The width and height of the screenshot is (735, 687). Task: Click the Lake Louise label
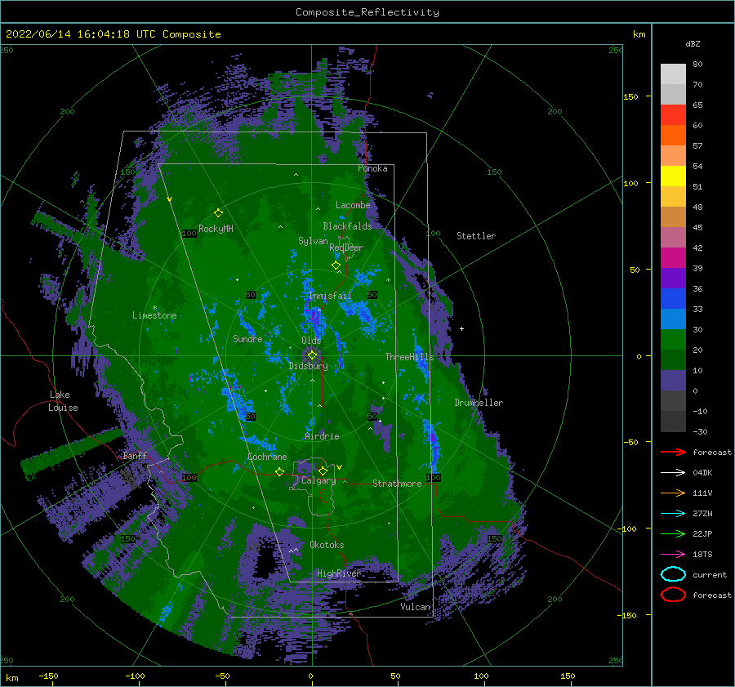click(x=63, y=401)
